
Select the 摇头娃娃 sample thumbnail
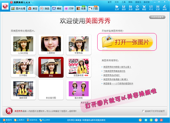79,90
